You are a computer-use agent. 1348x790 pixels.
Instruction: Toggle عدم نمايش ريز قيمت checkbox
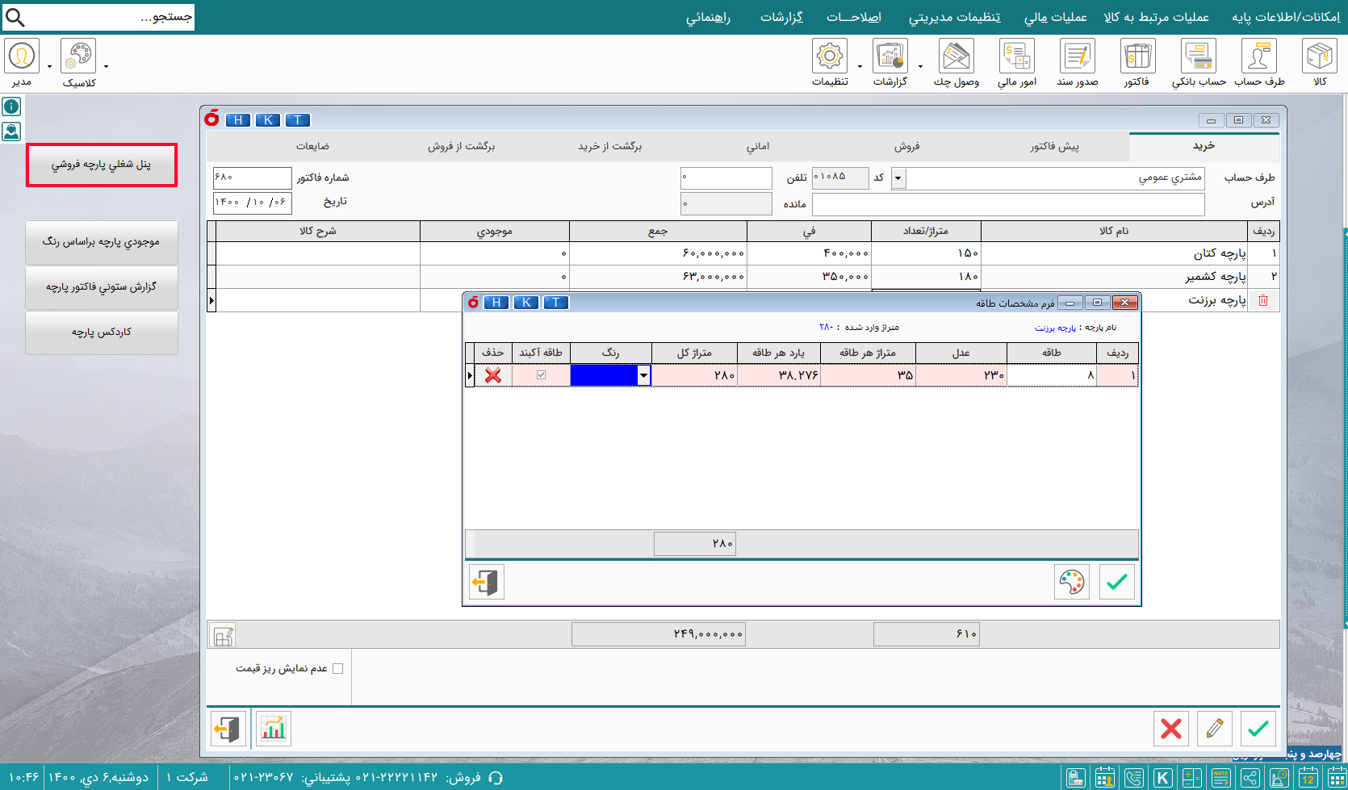337,668
